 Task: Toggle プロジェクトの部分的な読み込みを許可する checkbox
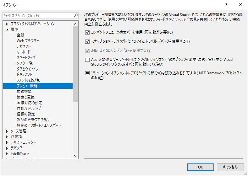point(87,73)
